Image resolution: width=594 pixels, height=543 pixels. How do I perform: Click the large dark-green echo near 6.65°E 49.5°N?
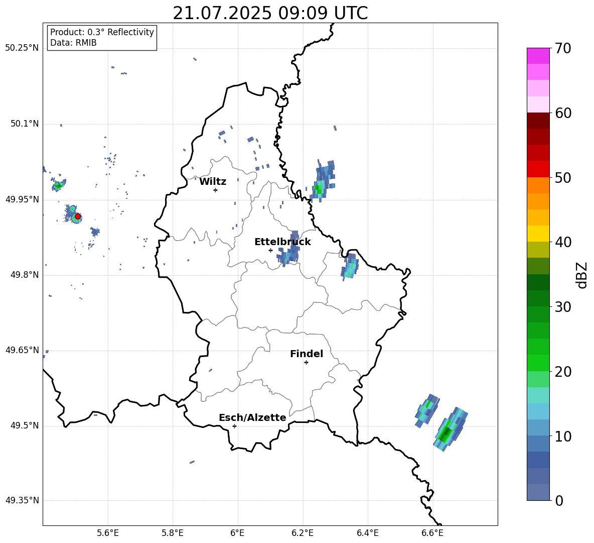(451, 429)
